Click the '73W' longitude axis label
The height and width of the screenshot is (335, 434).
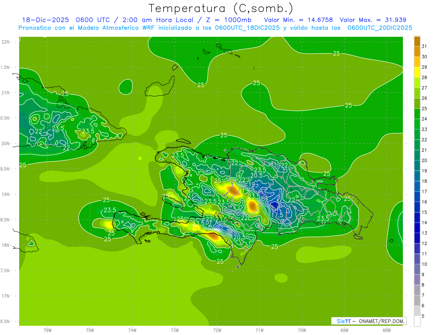[175, 330]
